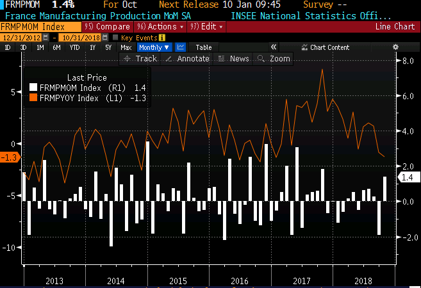The height and width of the screenshot is (288, 421).
Task: Click orange FRMPYOY Index legend swatch
Action: [33, 97]
